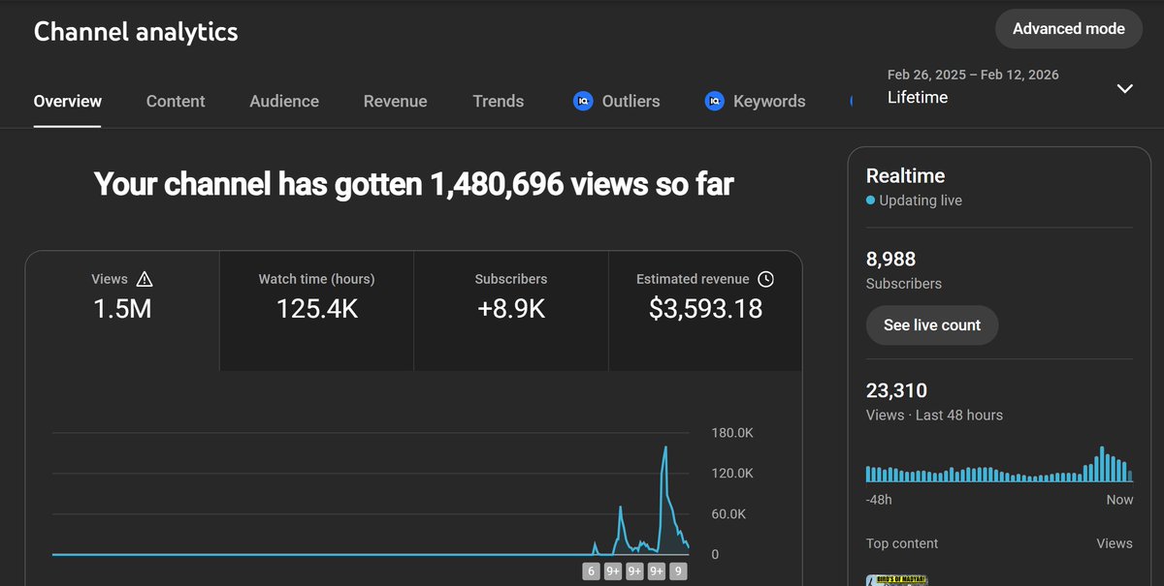Viewport: 1164px width, 586px height.
Task: Click the warning triangle beside Views
Action: pyautogui.click(x=145, y=279)
